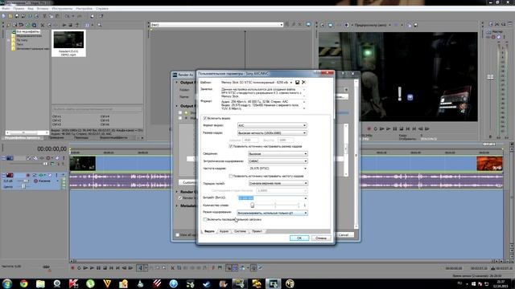Expand Metadata section in Render As dialog
The height and width of the screenshot is (289, 515).
pos(177,206)
